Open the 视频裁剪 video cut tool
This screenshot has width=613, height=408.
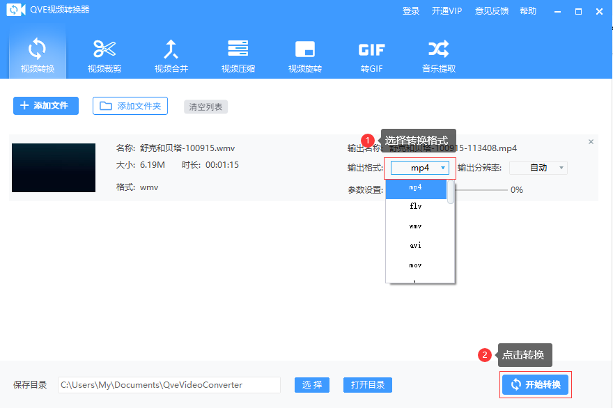click(104, 55)
